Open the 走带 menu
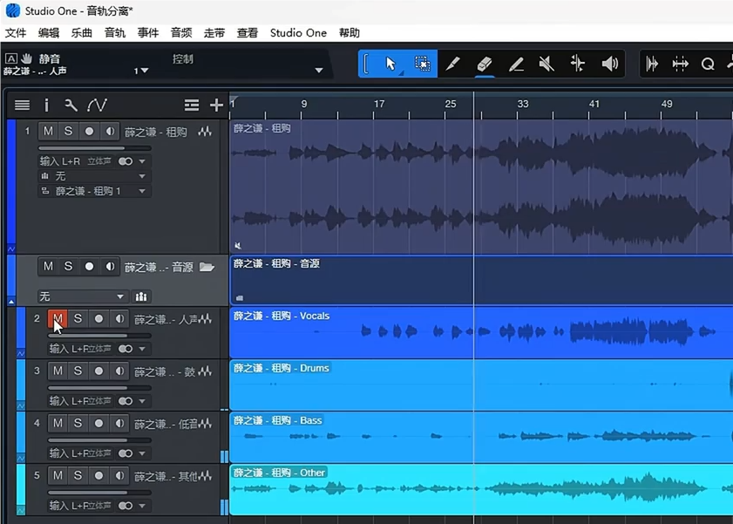733x524 pixels. coord(214,33)
